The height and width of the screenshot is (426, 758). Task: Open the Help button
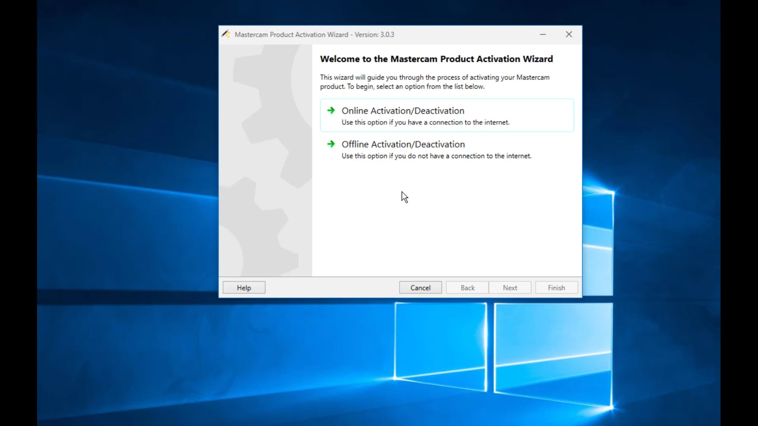coord(244,288)
